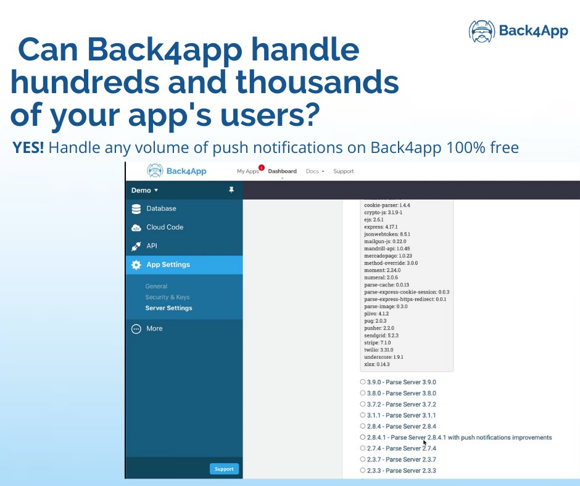Open General under App Settings
Screen dimensions: 580x486
point(156,286)
